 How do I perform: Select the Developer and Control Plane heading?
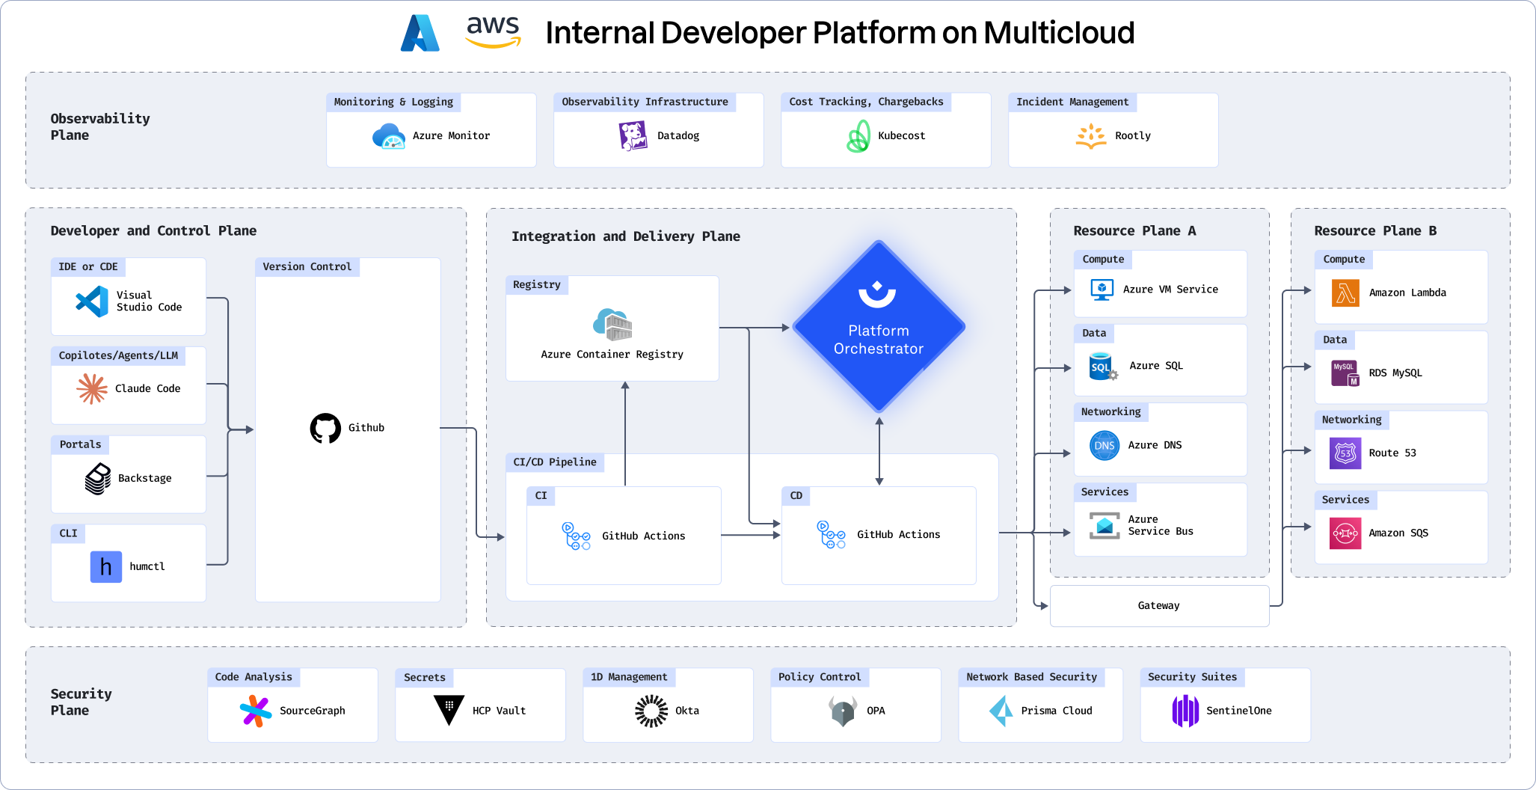(153, 231)
